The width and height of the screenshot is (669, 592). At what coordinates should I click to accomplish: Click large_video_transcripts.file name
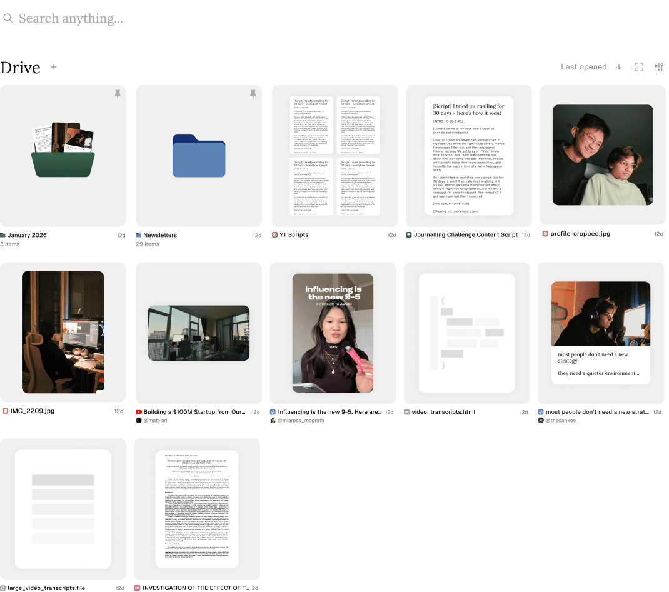click(x=46, y=588)
